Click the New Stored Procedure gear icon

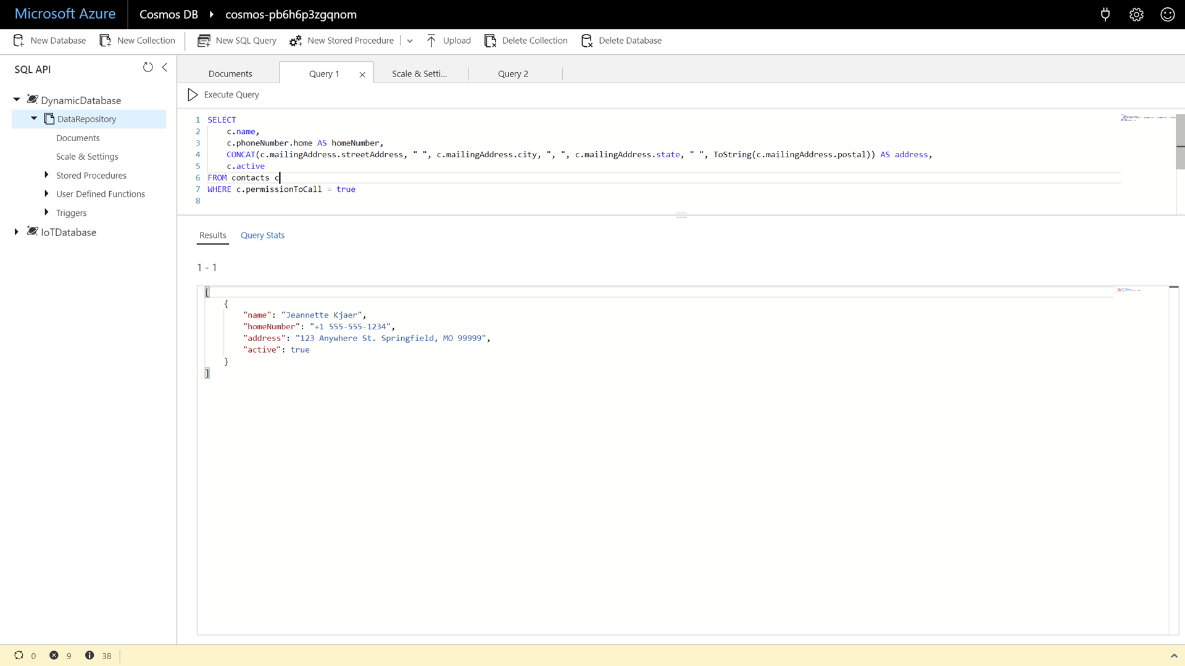pos(296,41)
